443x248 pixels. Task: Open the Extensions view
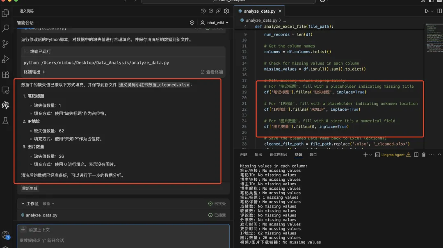[x=5, y=75]
